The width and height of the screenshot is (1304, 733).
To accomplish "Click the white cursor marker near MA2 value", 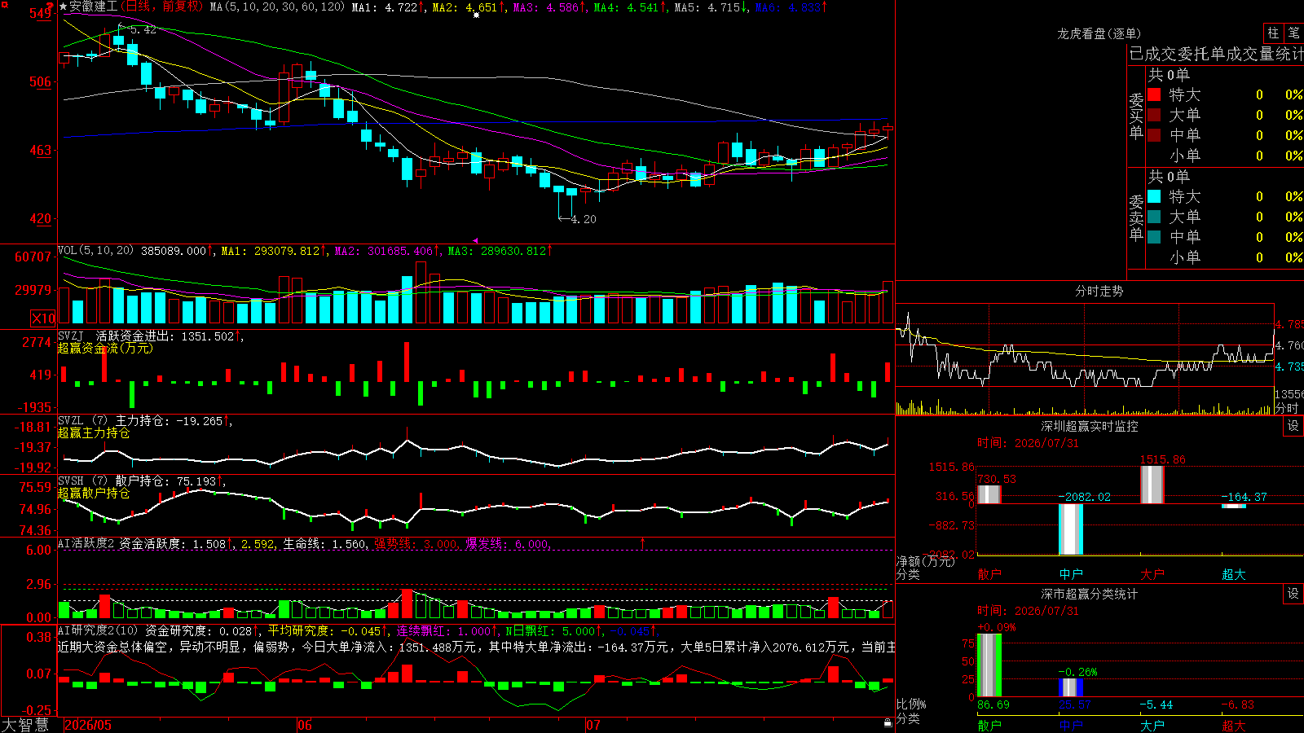I will (476, 15).
